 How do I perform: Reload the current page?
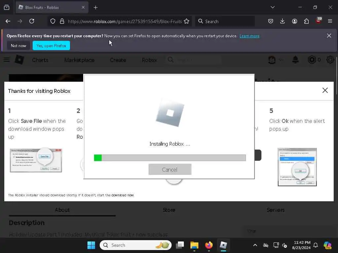click(x=32, y=21)
